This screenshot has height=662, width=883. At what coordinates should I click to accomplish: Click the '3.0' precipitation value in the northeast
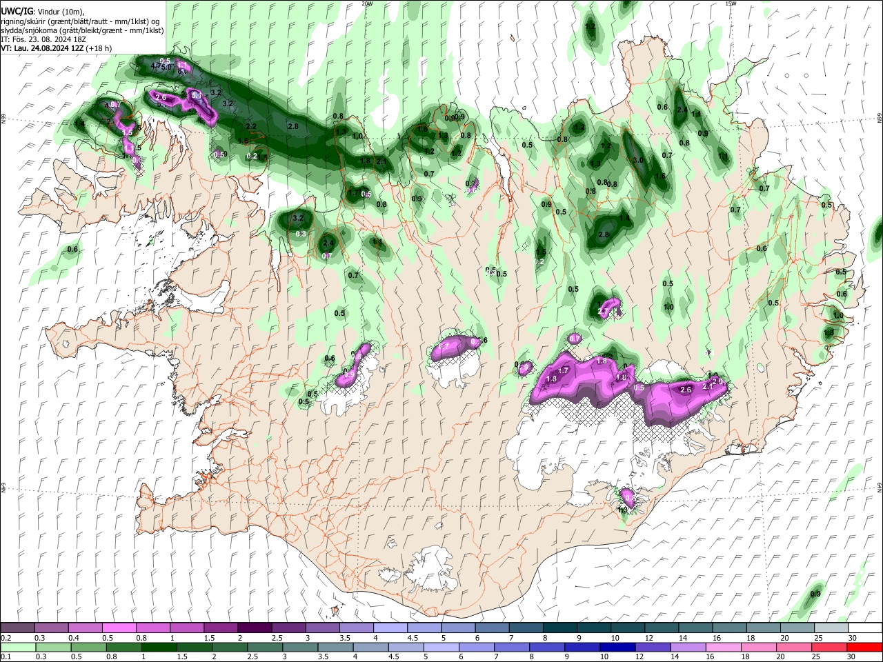click(638, 160)
